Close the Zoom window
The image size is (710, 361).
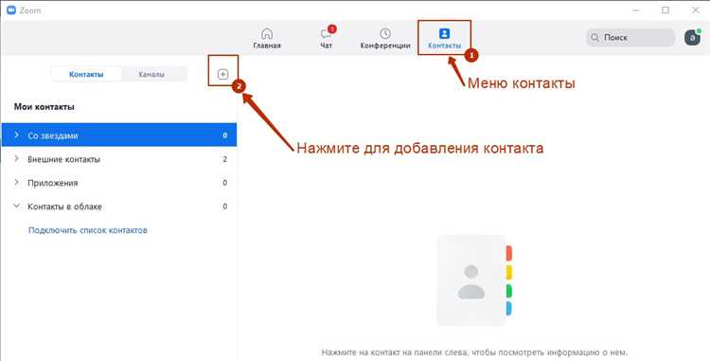(x=696, y=10)
